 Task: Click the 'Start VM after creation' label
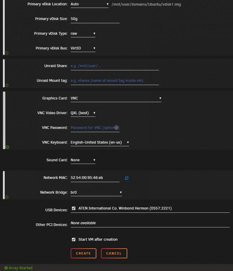point(98,239)
